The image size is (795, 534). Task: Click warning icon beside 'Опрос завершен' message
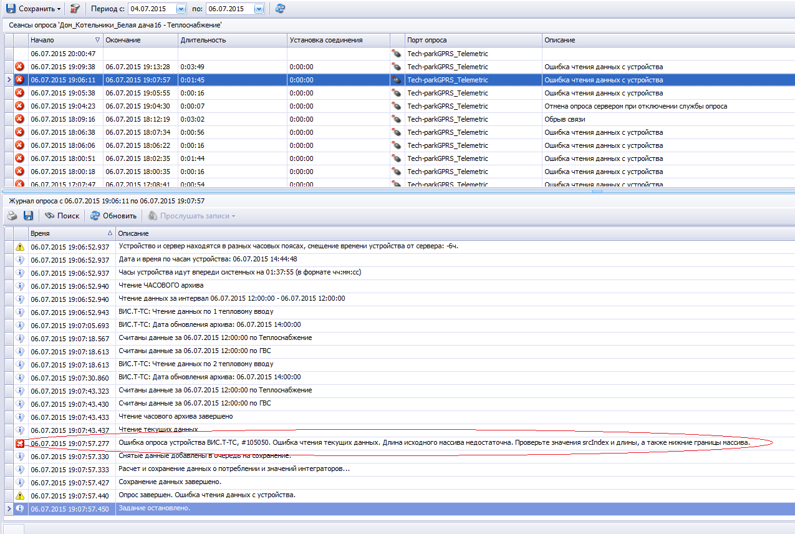click(x=20, y=495)
